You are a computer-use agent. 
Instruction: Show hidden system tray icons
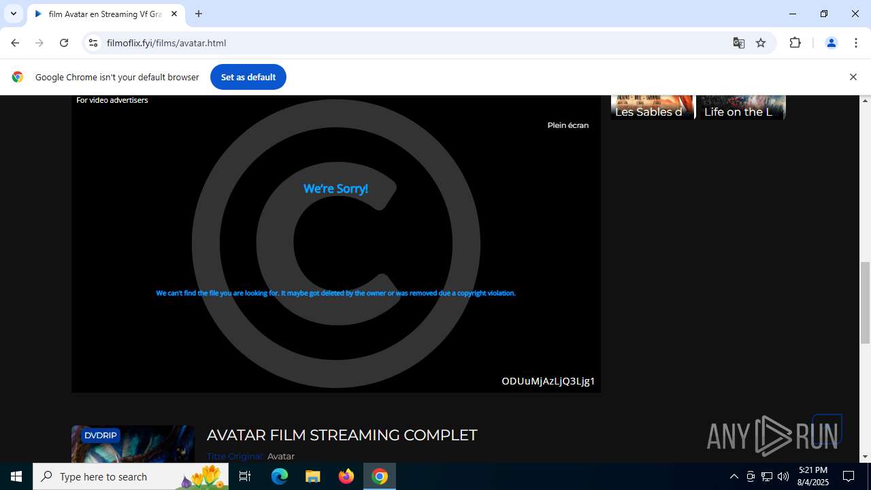coord(734,476)
